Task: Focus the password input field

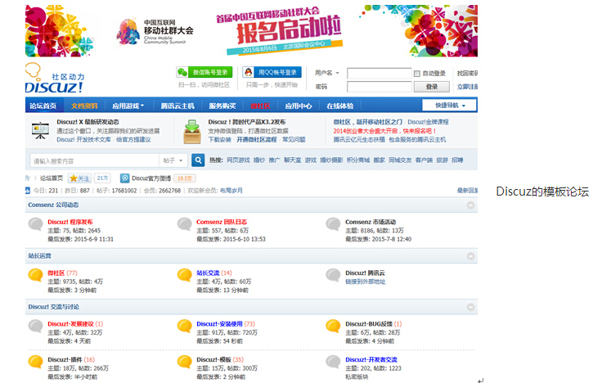Action: click(x=380, y=87)
